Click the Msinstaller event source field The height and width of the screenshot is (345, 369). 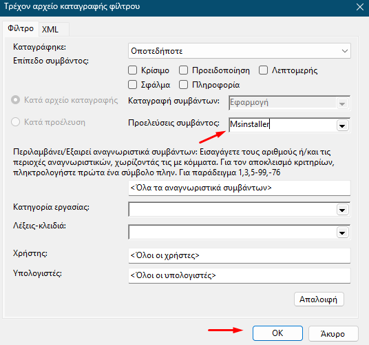click(x=283, y=124)
